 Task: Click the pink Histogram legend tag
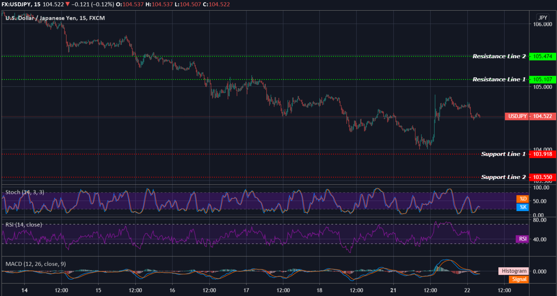pyautogui.click(x=514, y=271)
